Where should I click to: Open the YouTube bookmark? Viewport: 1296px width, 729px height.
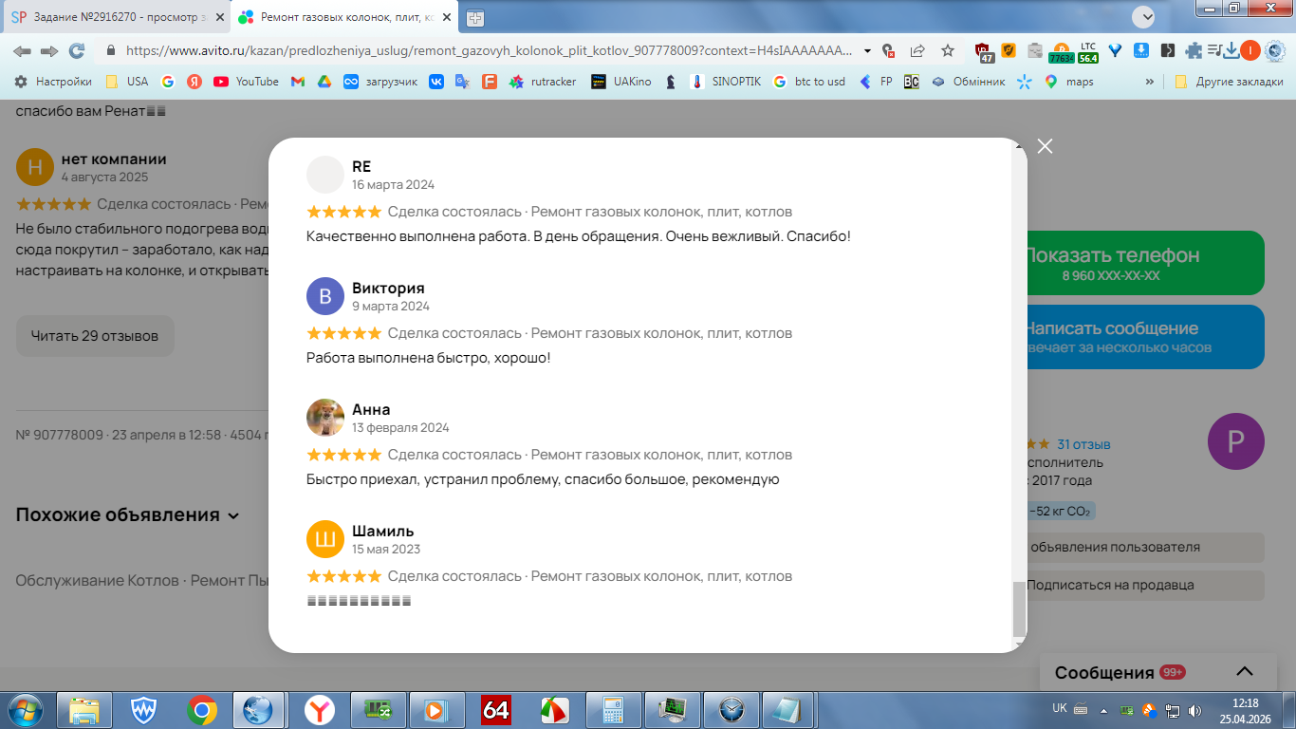point(247,82)
